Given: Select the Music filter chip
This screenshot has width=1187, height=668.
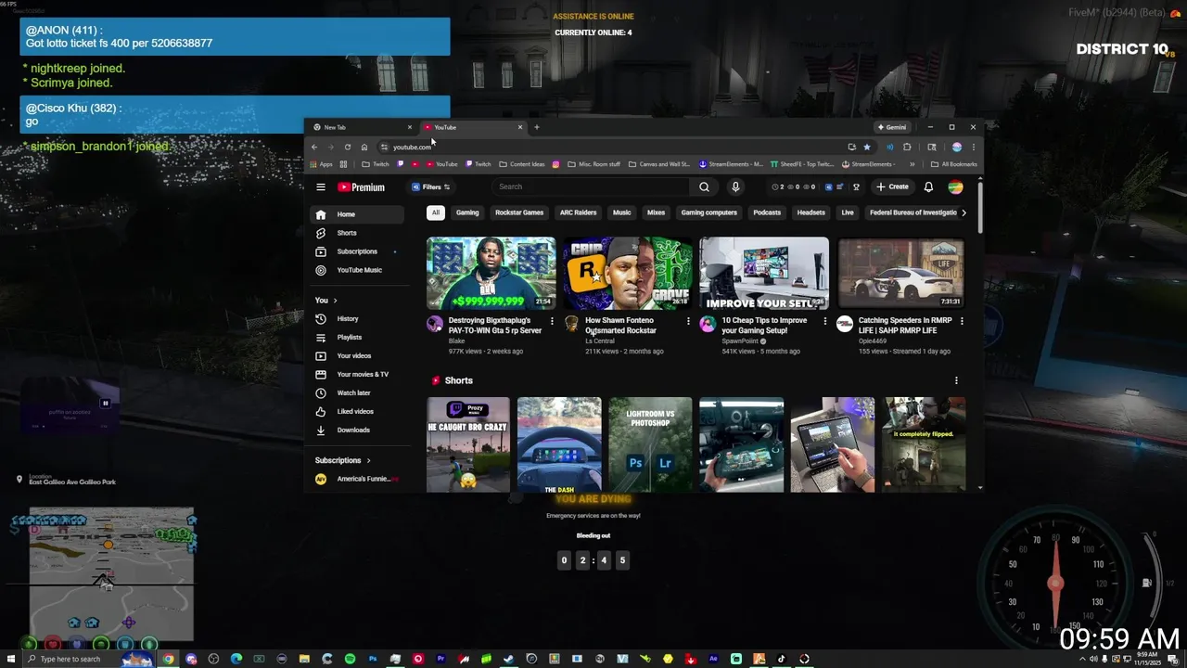Looking at the screenshot, I should [x=621, y=212].
